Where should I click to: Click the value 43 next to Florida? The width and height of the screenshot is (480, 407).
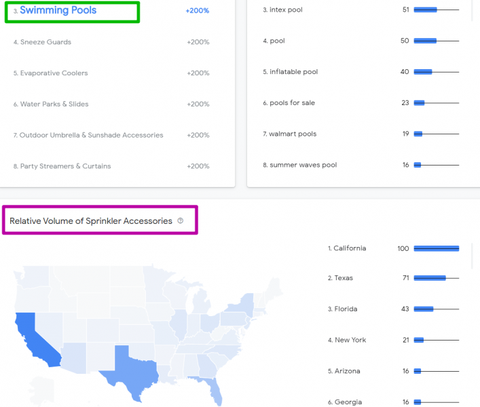coord(405,309)
